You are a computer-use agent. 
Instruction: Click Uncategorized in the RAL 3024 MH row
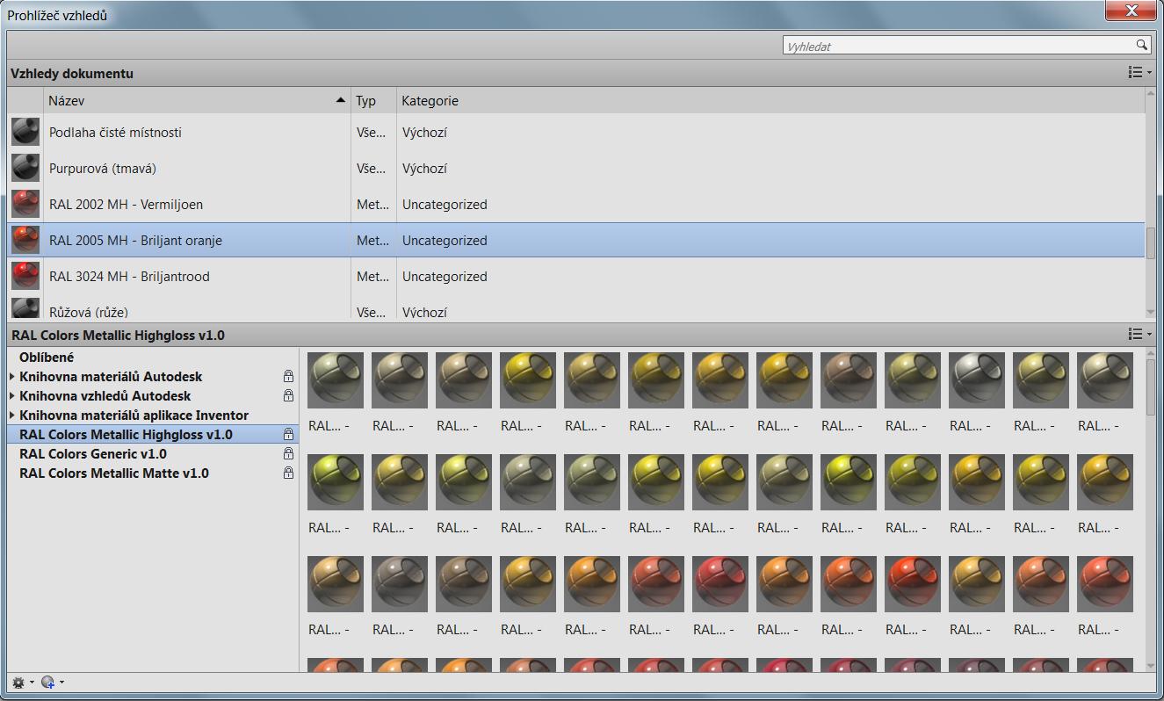coord(445,276)
